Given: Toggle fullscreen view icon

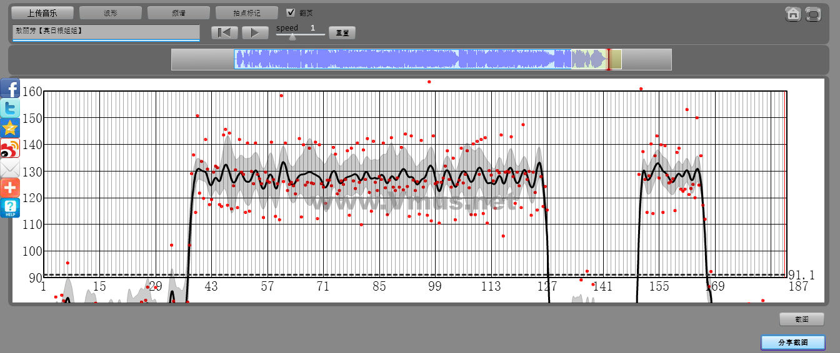Looking at the screenshot, I should pyautogui.click(x=812, y=14).
